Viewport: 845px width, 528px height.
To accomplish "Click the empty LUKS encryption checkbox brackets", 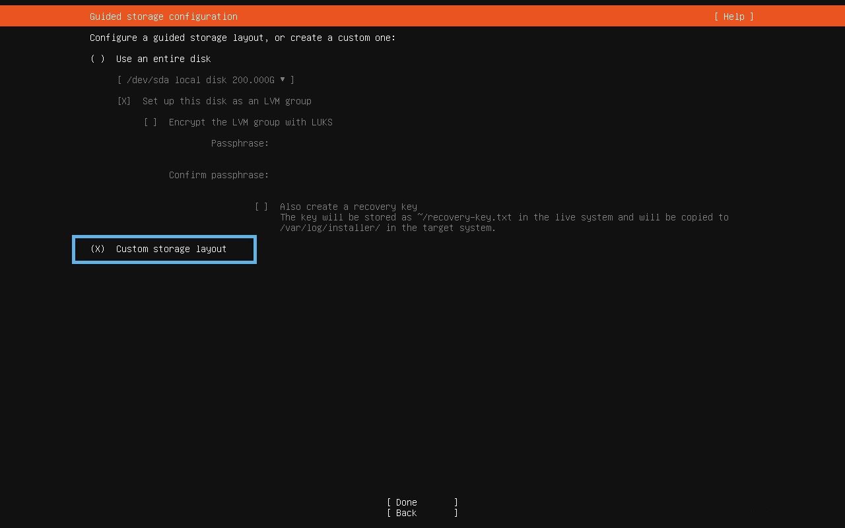I will (x=151, y=122).
